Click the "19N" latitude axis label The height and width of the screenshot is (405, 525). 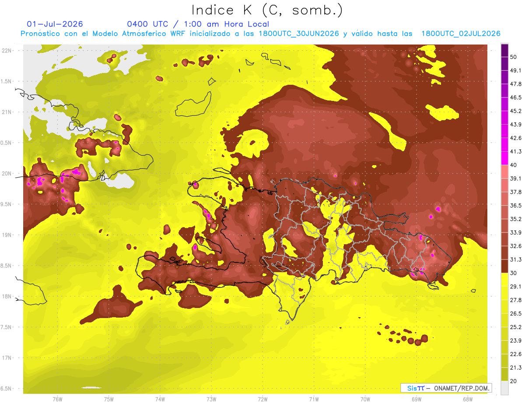[7, 235]
